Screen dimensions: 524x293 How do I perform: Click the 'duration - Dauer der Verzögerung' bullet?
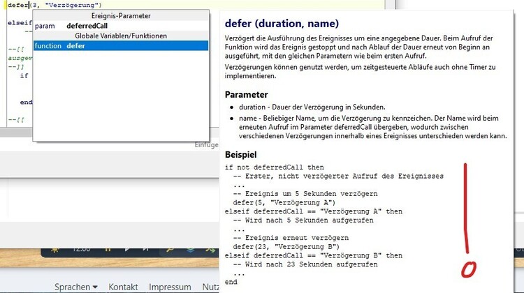tap(312, 107)
